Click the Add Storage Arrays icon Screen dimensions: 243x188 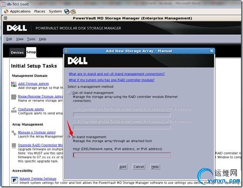[x=14, y=84]
